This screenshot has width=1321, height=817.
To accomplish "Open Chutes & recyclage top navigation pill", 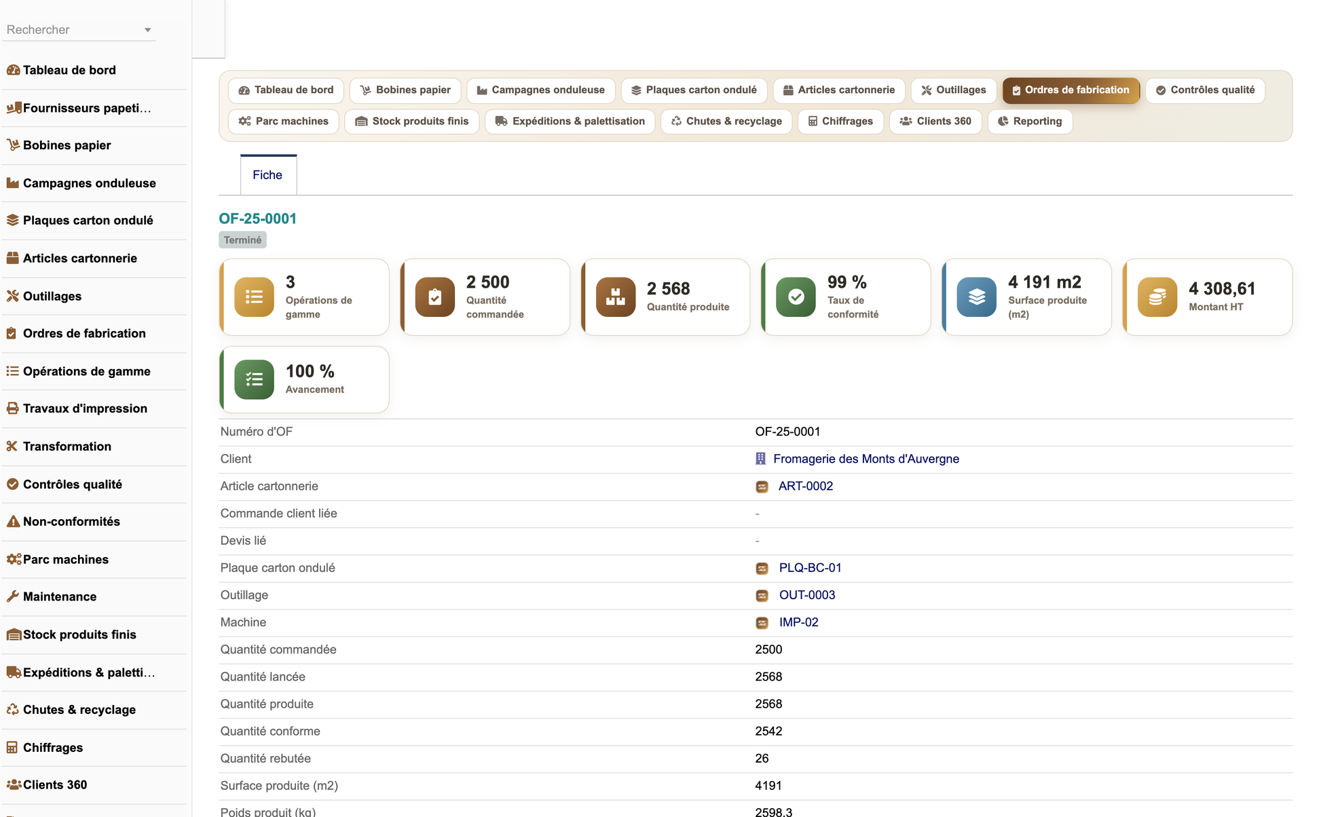I will click(726, 121).
